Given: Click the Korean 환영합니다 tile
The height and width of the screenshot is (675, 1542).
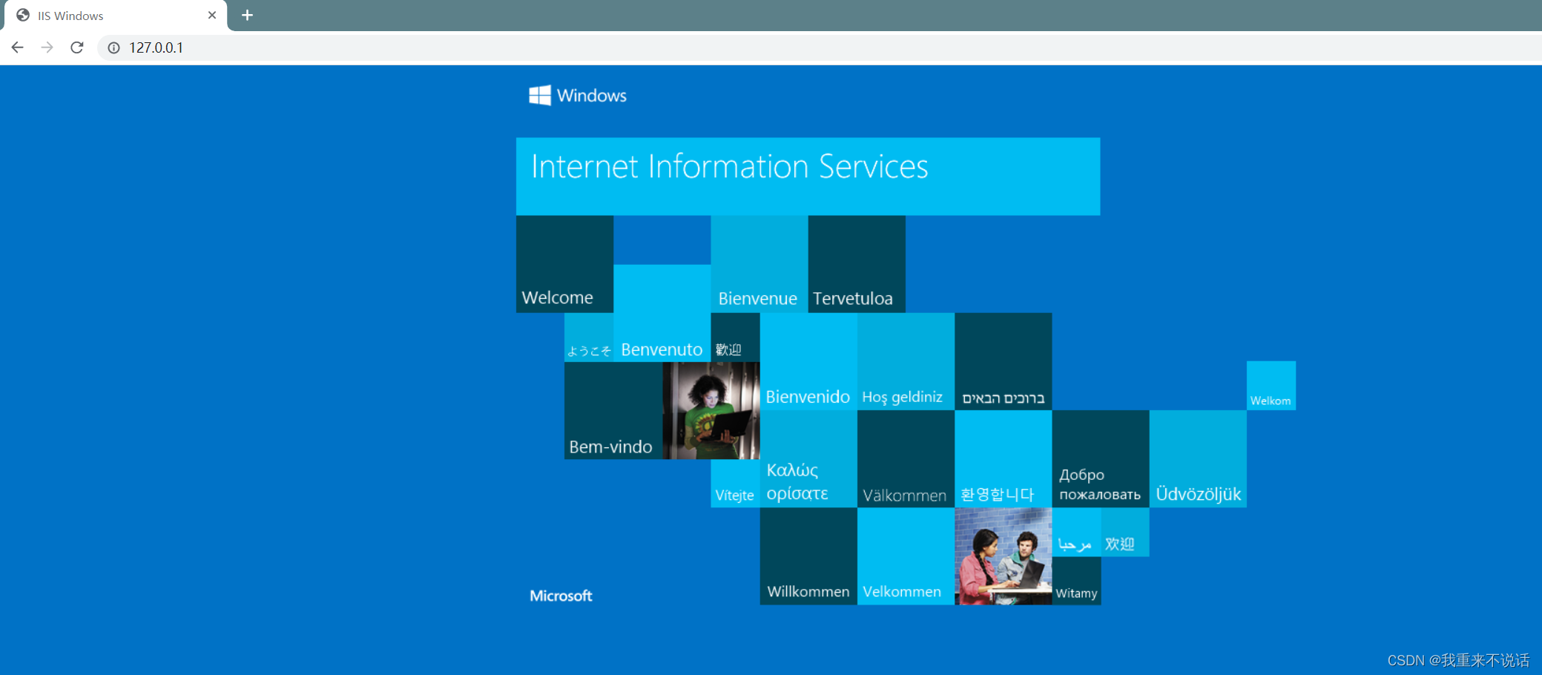Looking at the screenshot, I should pyautogui.click(x=1004, y=459).
